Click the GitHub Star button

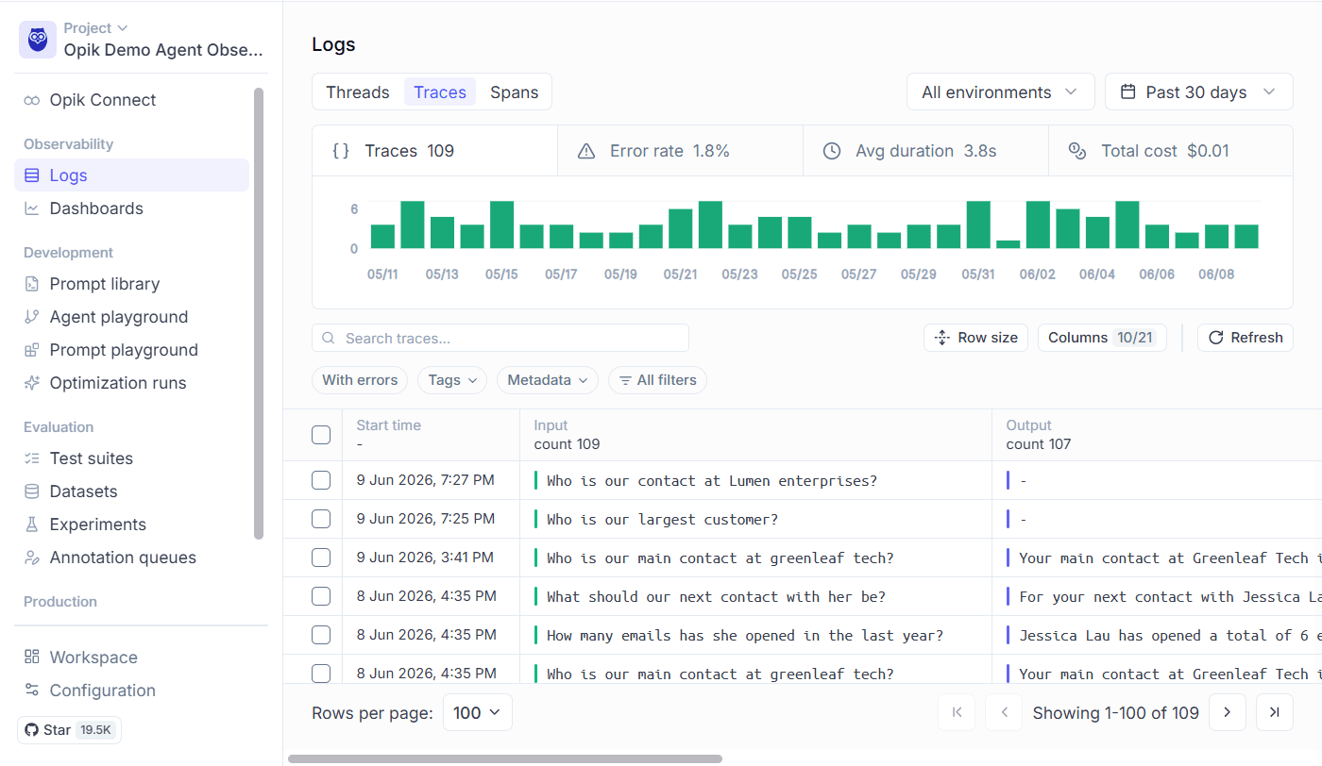click(x=69, y=730)
